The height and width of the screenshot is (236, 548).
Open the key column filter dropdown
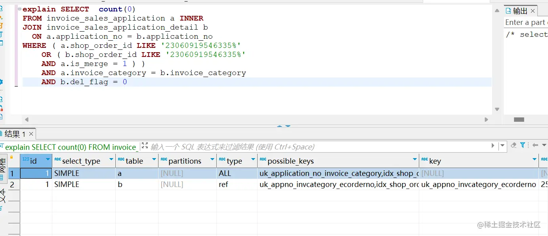click(534, 159)
